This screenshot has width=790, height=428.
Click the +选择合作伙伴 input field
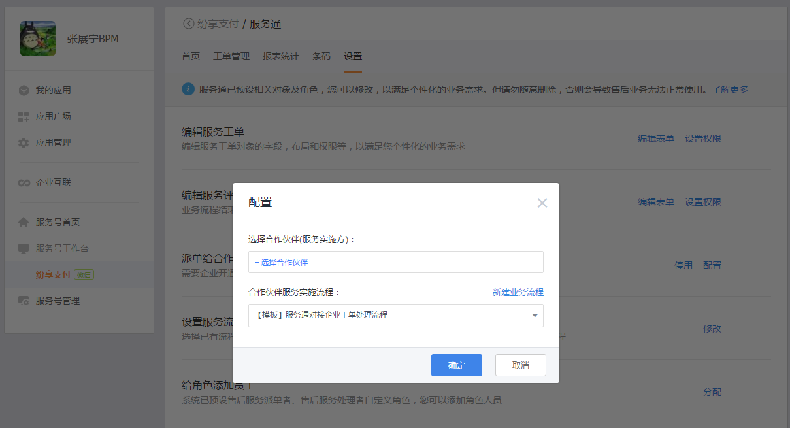(x=395, y=262)
